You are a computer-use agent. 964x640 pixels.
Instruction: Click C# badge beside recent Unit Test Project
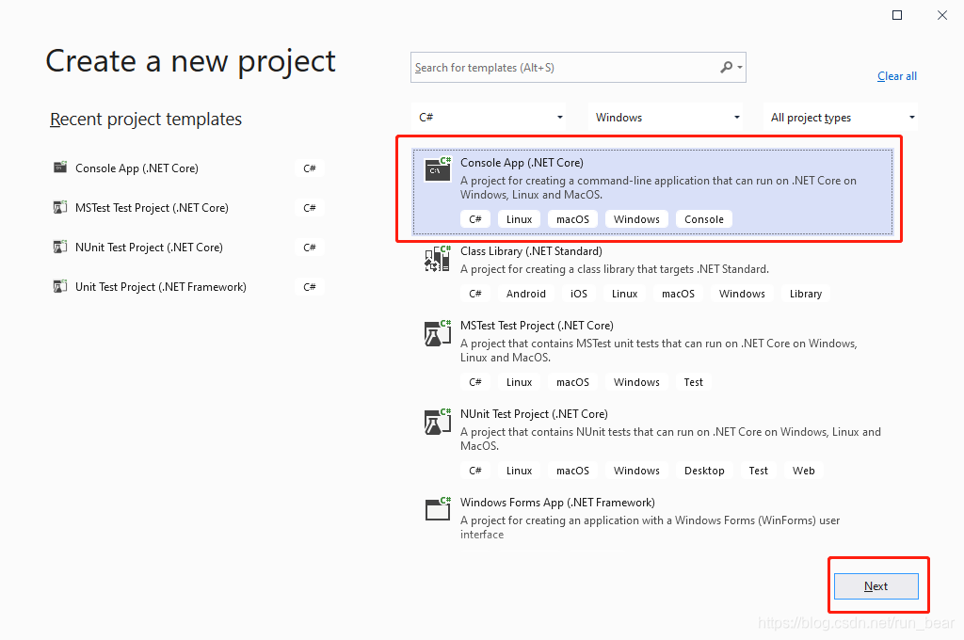coord(309,286)
